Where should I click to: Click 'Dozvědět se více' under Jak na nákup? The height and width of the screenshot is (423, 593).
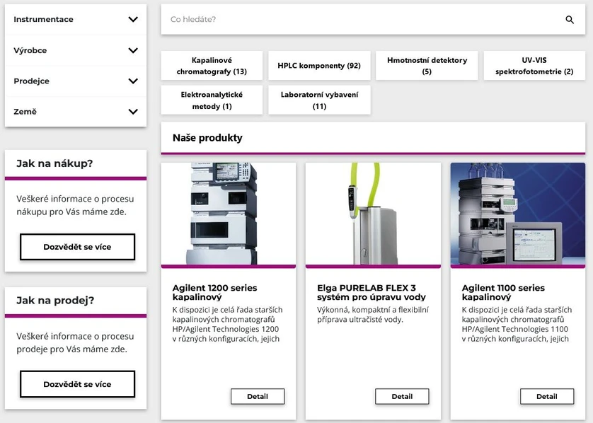77,247
